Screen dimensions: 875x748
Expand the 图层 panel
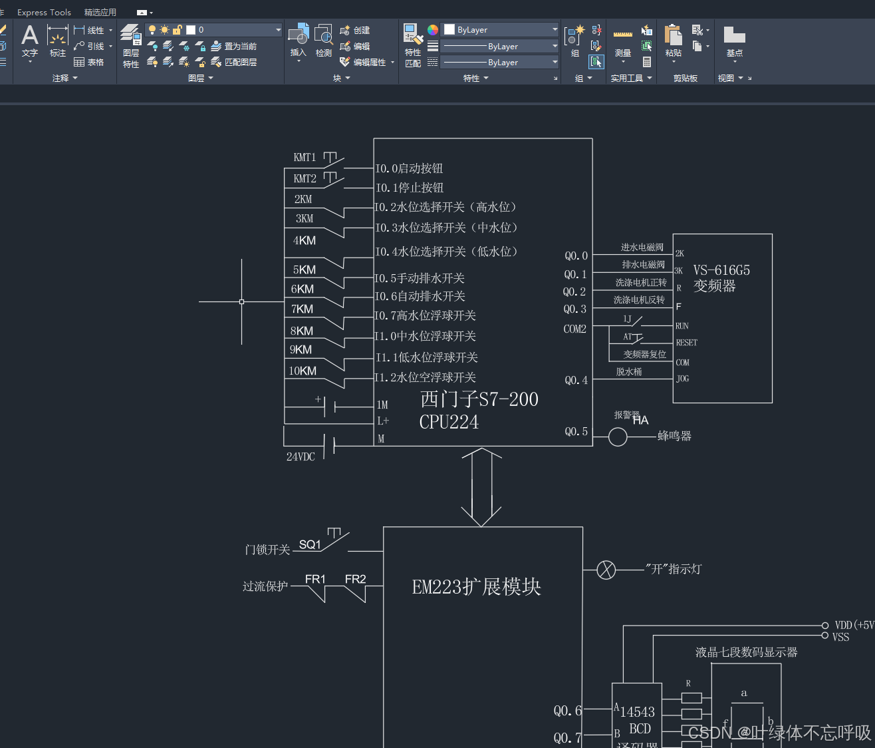pos(201,78)
